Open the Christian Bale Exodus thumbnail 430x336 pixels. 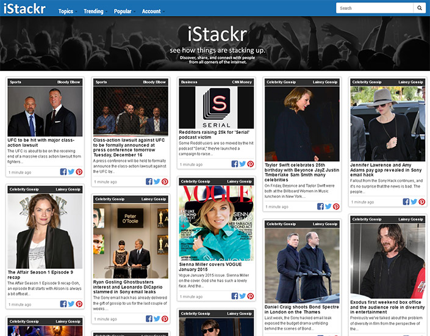coord(387,261)
